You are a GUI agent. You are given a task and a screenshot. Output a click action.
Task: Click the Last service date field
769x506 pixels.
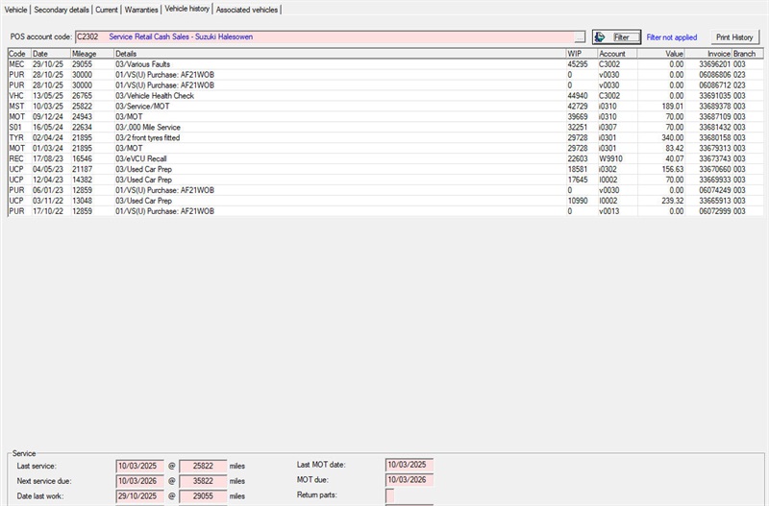click(140, 465)
